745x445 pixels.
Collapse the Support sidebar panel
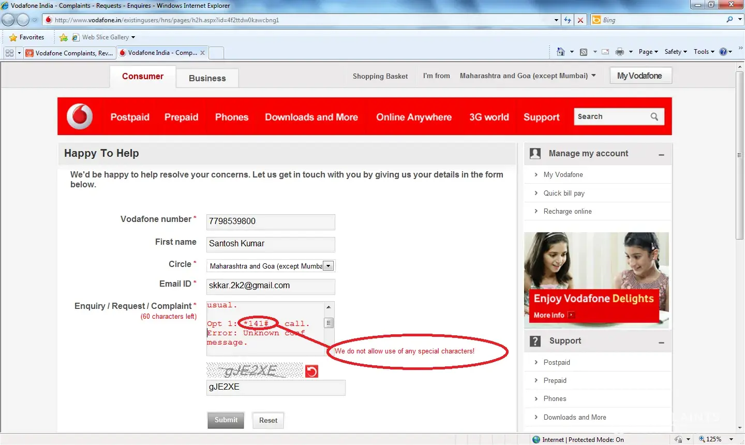point(661,342)
